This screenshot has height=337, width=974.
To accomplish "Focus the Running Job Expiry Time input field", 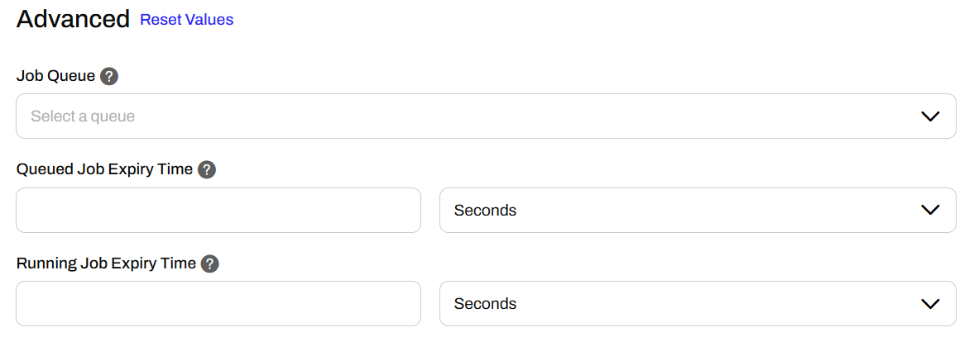I will coord(218,304).
